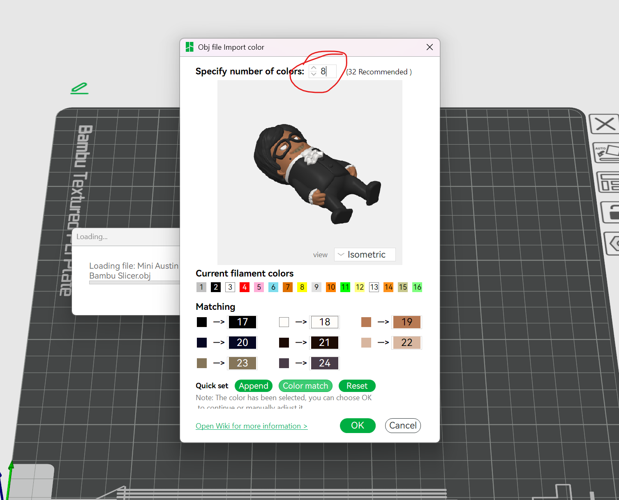Select filament color 10 orange swatch
Image resolution: width=619 pixels, height=500 pixels.
pos(331,287)
